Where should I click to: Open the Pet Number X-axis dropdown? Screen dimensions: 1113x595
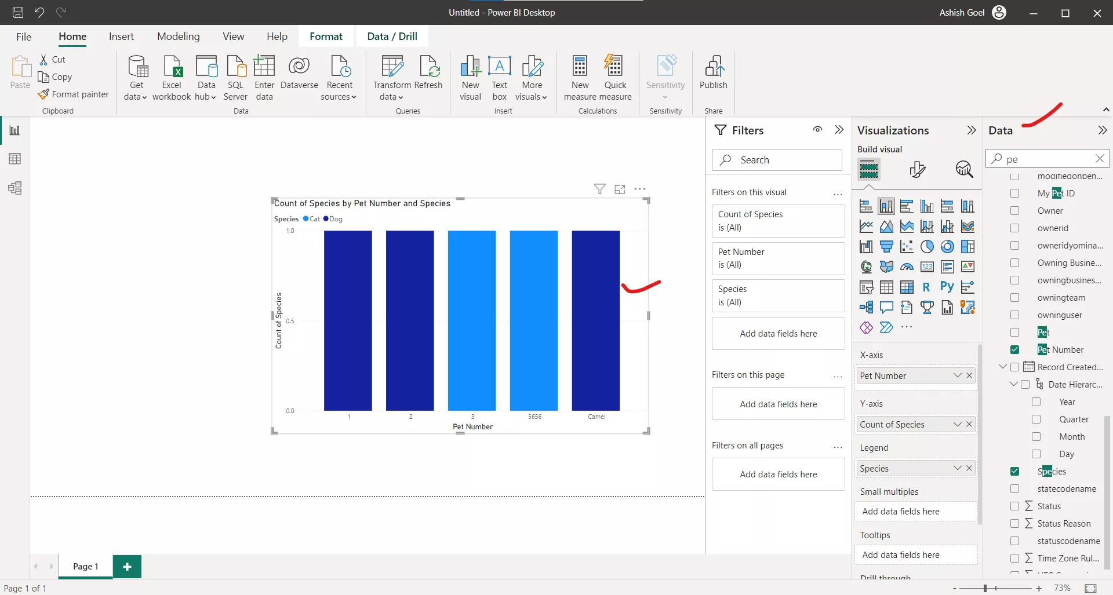tap(956, 375)
